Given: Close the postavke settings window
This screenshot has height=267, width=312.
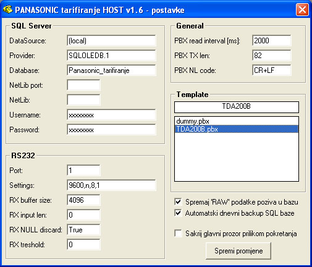Looking at the screenshot, I should click(x=302, y=10).
